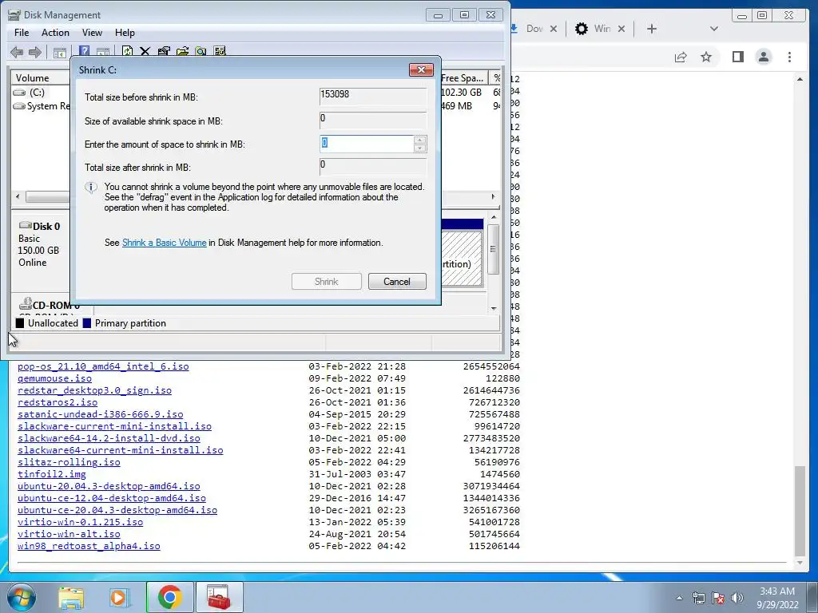
Task: Click the rightmost settings view toolbar icon
Action: coord(220,51)
